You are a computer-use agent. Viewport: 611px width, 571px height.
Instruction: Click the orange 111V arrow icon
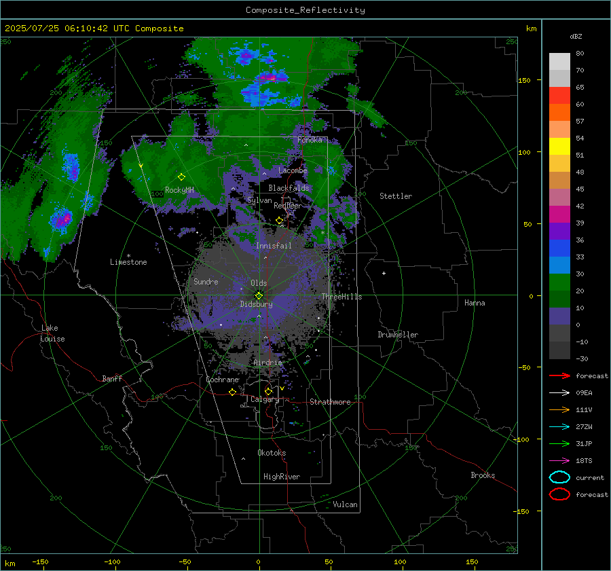click(x=559, y=409)
